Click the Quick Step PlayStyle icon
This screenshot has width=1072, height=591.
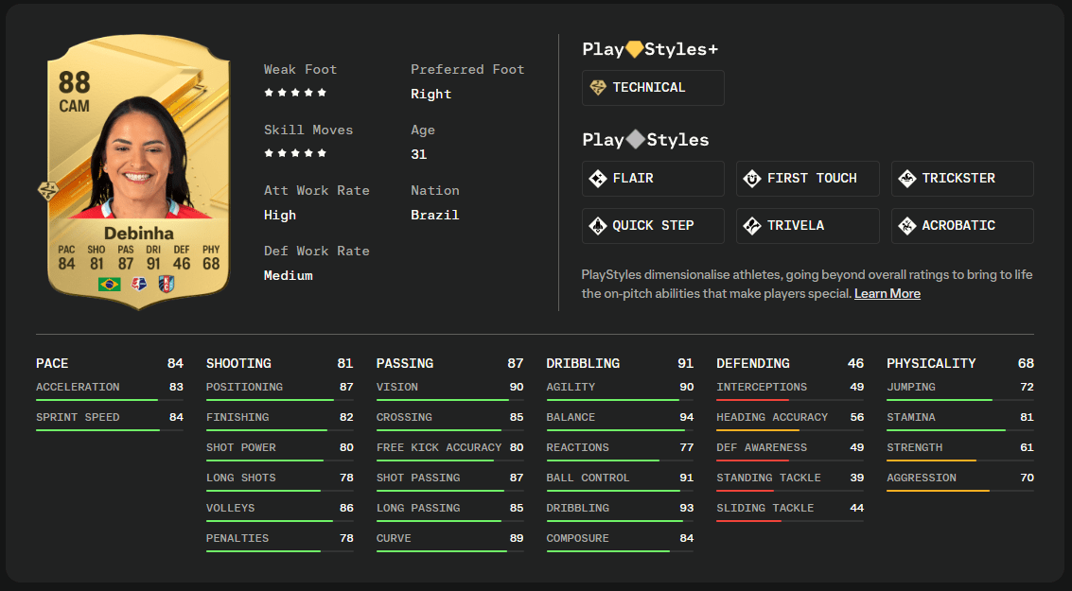coord(598,225)
